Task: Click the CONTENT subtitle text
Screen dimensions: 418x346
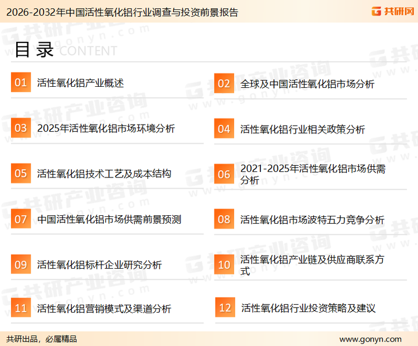Action: (x=88, y=51)
